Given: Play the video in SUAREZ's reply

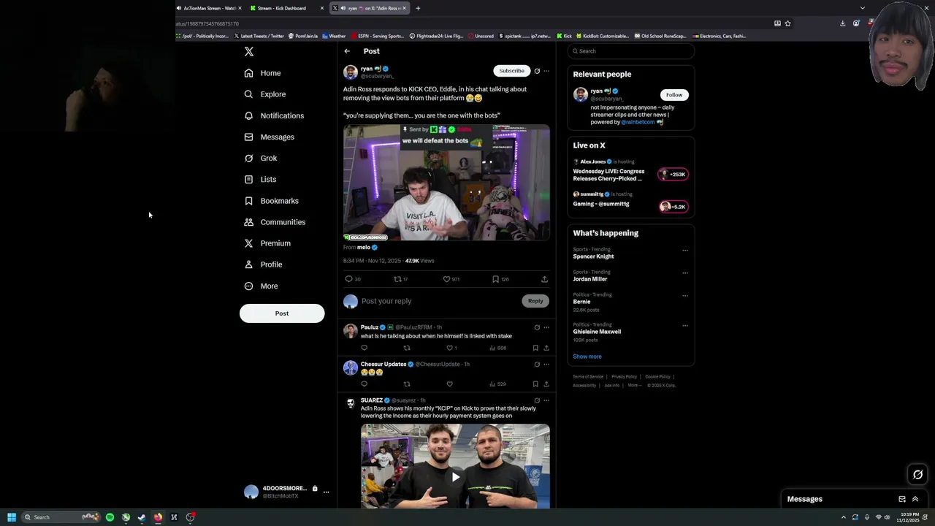Looking at the screenshot, I should 455,477.
